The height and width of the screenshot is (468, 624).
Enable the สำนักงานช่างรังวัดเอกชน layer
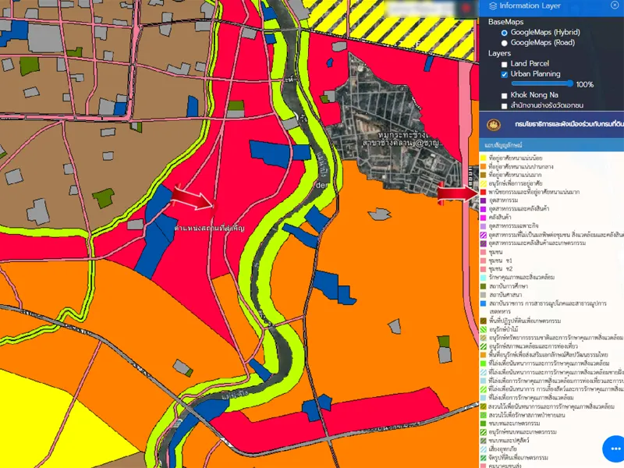tap(505, 105)
